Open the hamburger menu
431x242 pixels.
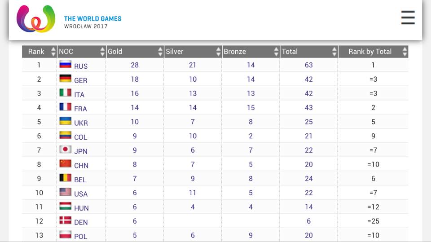[408, 18]
